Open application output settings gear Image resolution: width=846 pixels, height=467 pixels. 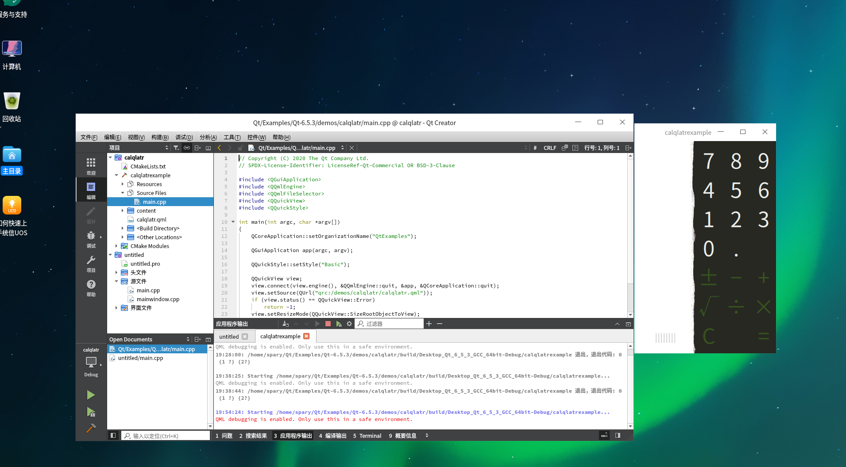pyautogui.click(x=349, y=324)
